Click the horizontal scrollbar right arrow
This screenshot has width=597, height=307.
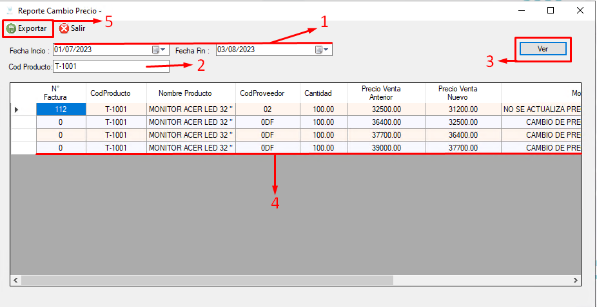(x=576, y=281)
